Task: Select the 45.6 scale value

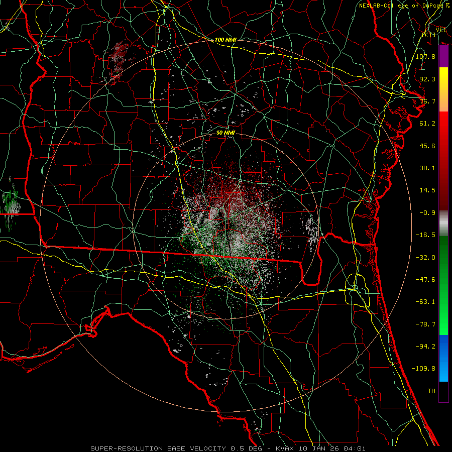Action: point(427,146)
